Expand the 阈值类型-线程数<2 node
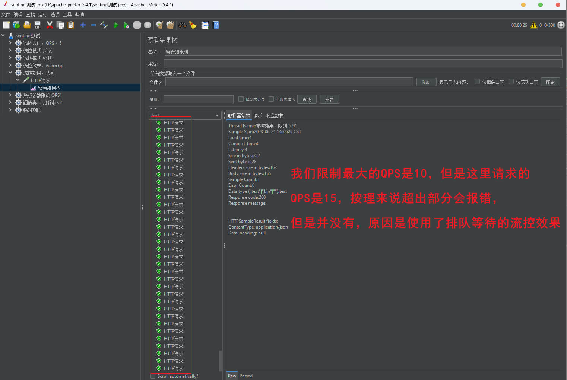The width and height of the screenshot is (567, 380). (10, 102)
